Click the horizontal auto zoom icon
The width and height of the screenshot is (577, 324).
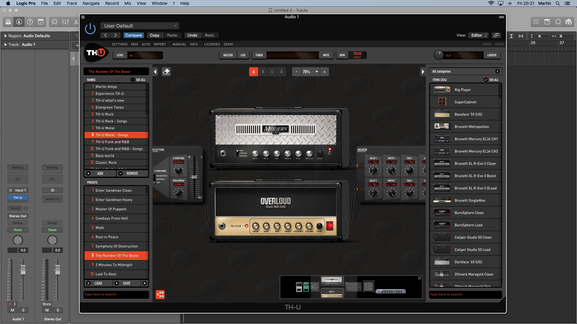521,36
